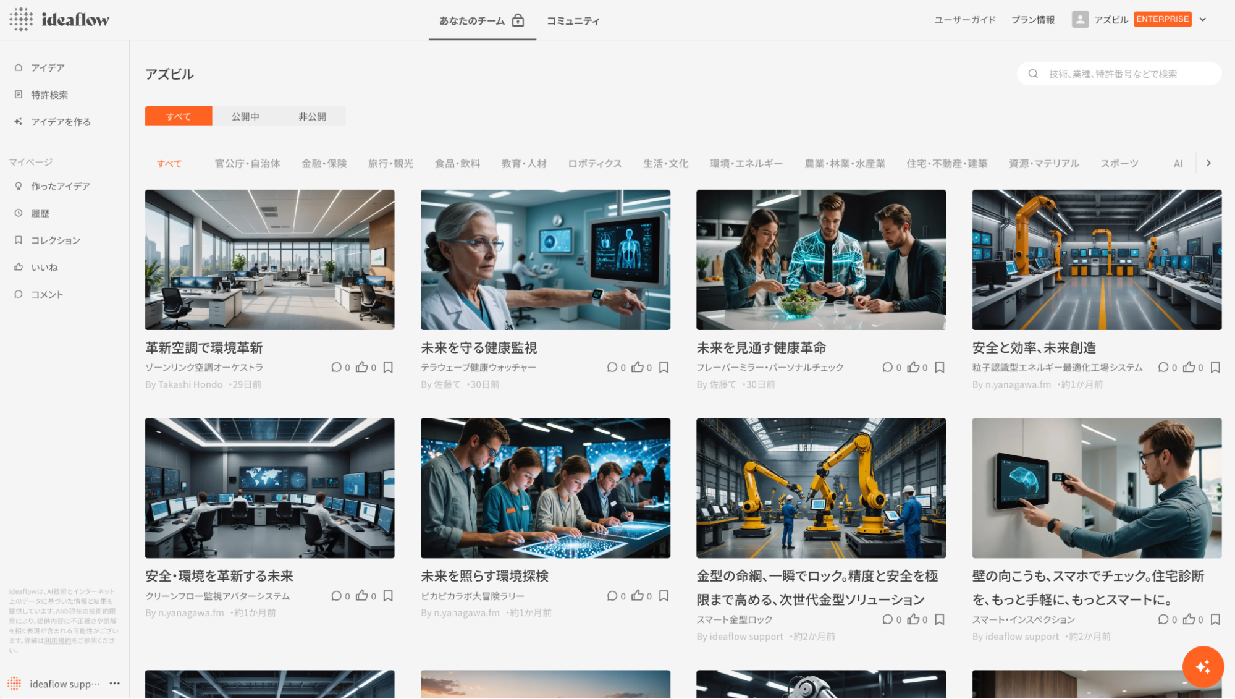The width and height of the screenshot is (1235, 699).
Task: Like the 未来を守る健康監視 idea
Action: pos(638,367)
